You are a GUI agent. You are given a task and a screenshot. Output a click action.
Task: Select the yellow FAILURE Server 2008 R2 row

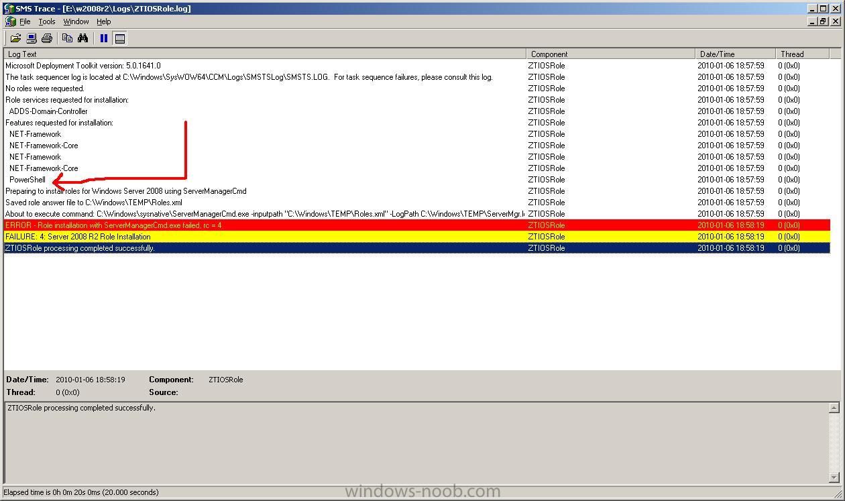pos(417,237)
